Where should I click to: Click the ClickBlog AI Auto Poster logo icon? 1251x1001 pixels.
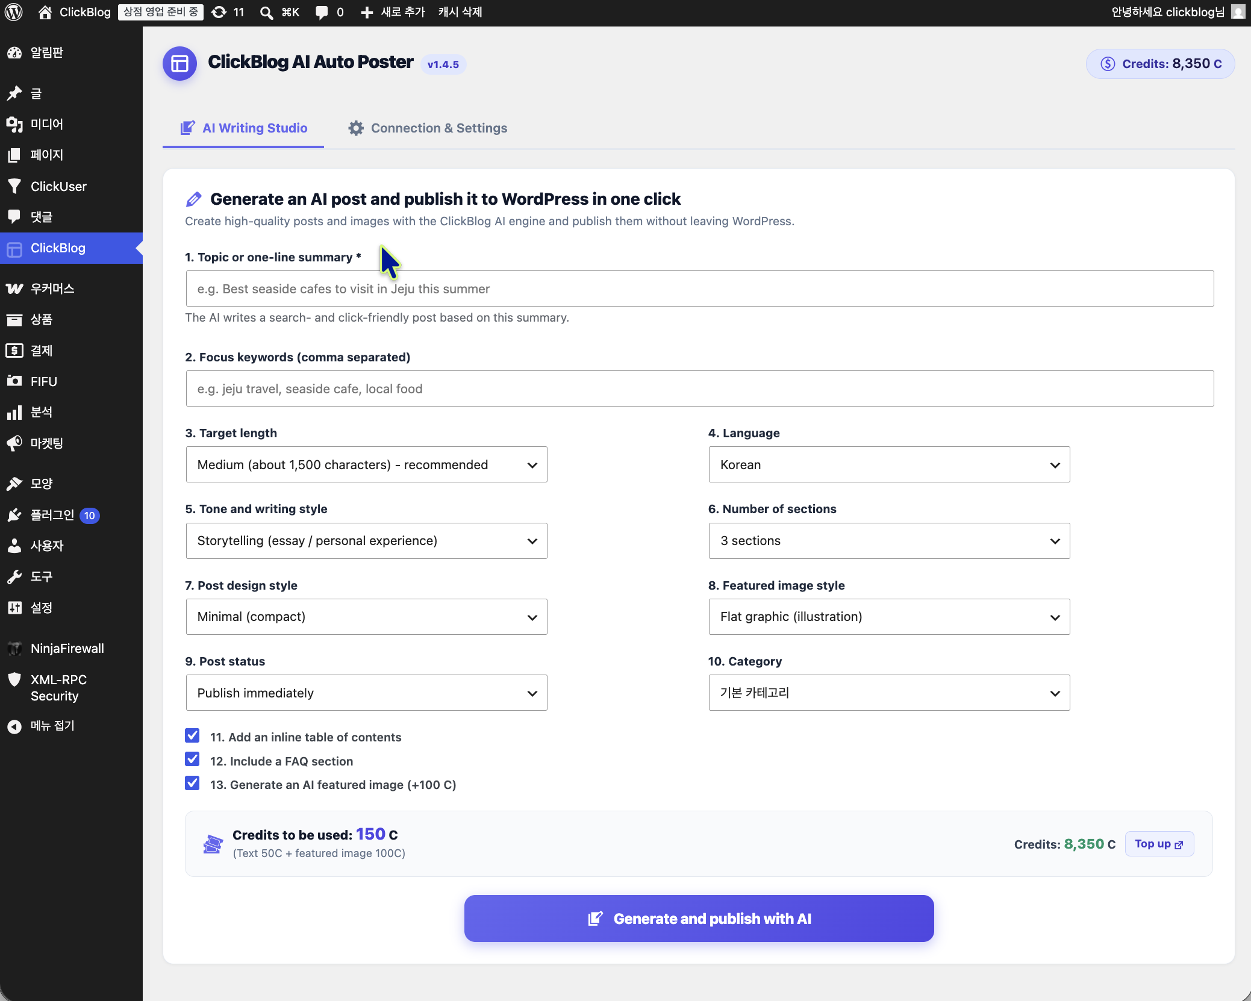point(179,63)
